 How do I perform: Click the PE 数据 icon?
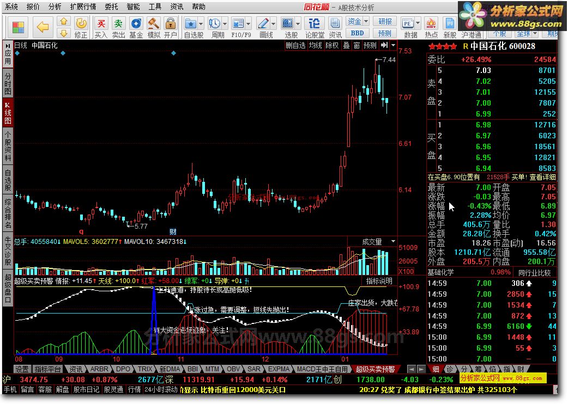coord(408,24)
